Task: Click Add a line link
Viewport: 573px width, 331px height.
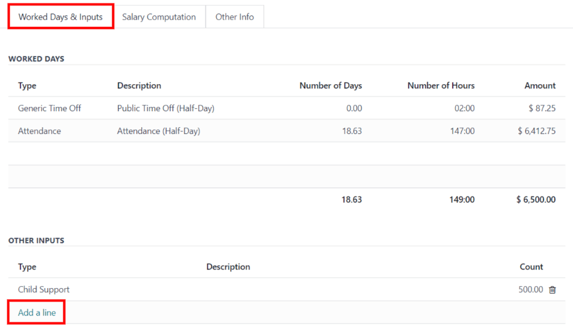Action: (37, 313)
